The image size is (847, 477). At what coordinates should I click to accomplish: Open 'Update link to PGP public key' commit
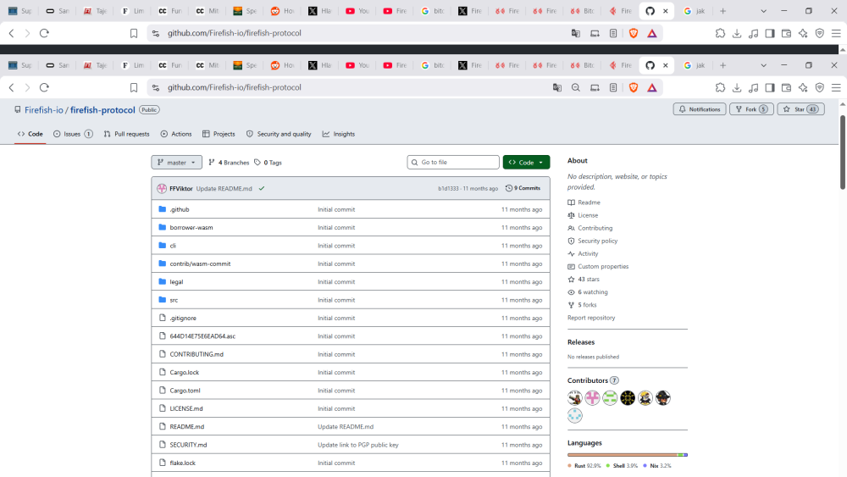pyautogui.click(x=358, y=445)
